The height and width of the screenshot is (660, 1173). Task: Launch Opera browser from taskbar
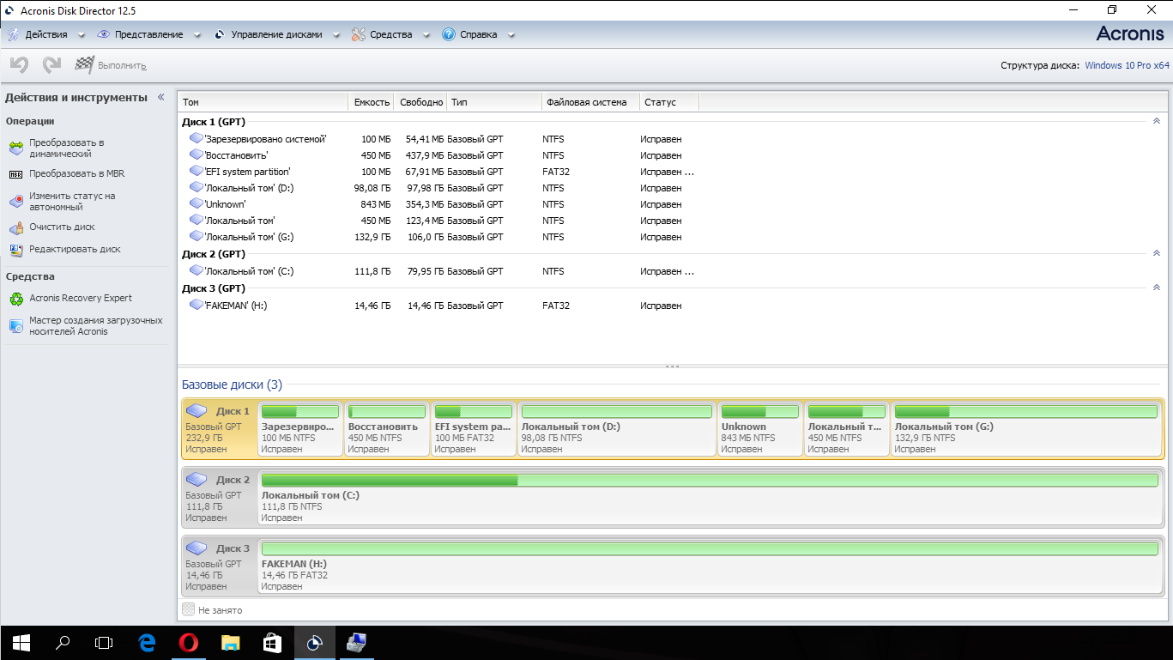click(189, 641)
